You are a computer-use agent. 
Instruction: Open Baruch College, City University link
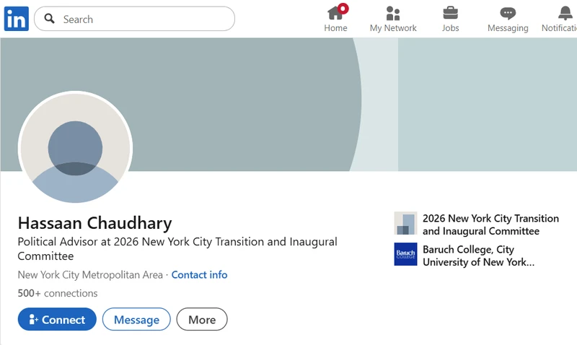(478, 256)
